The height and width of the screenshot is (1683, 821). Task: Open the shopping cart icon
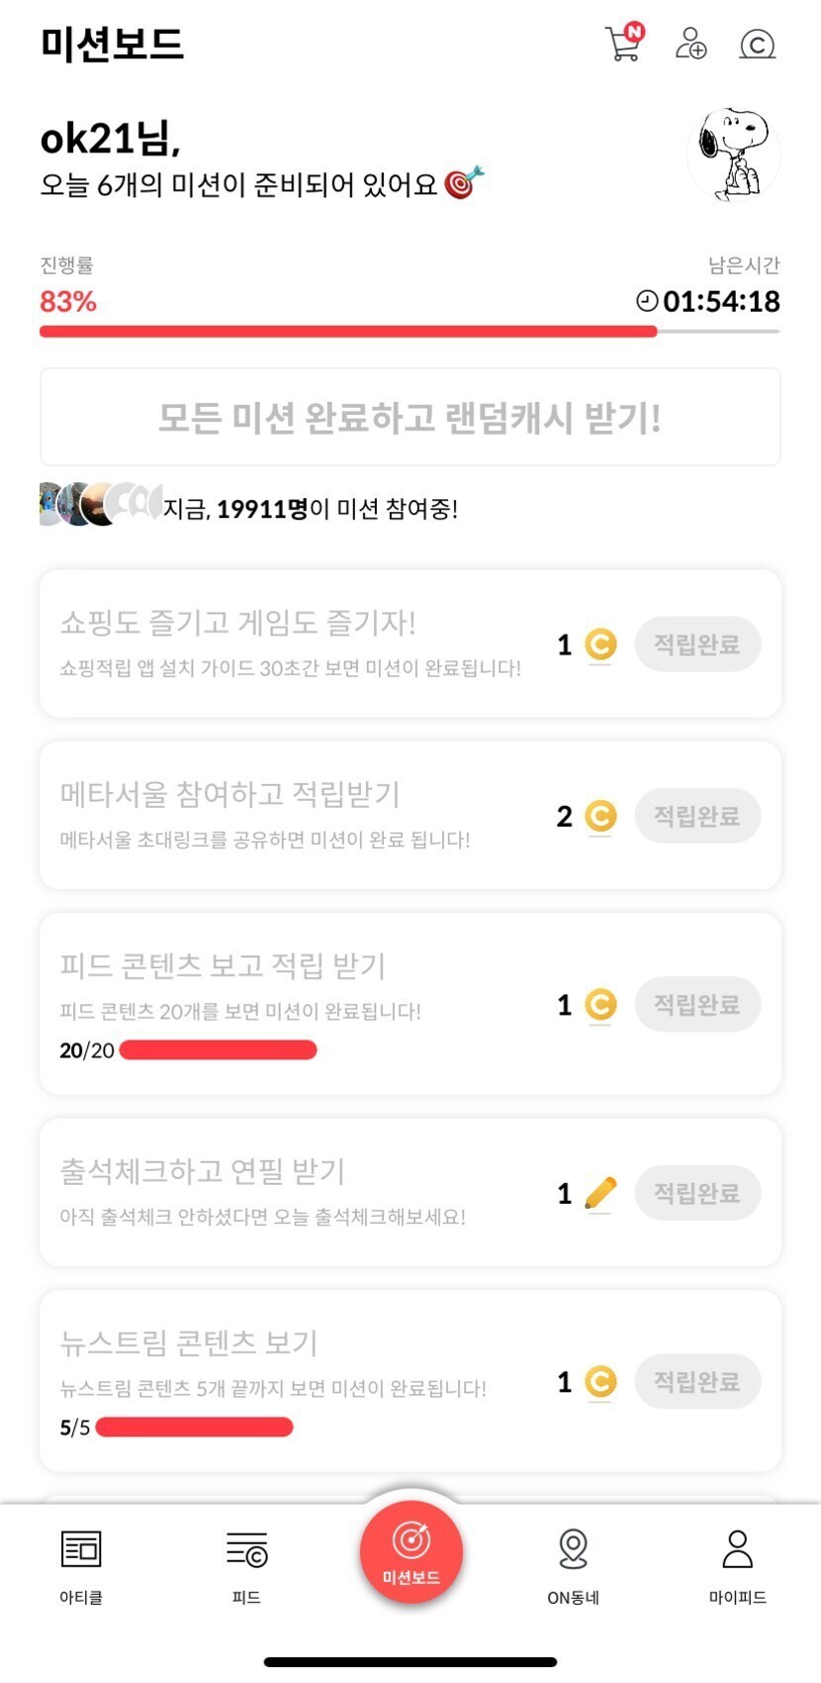[623, 44]
